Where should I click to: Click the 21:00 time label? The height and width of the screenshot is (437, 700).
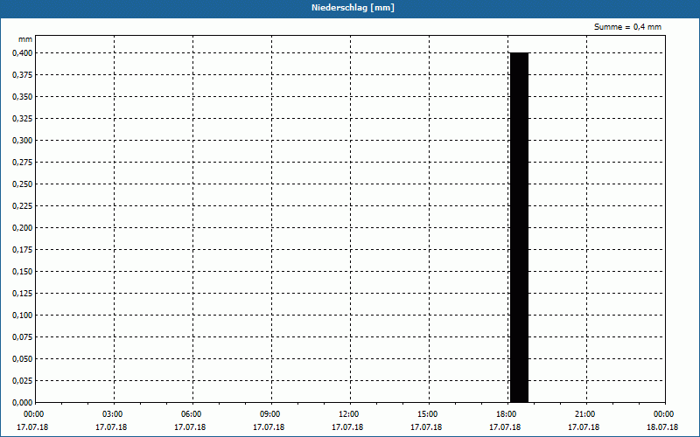(x=584, y=414)
